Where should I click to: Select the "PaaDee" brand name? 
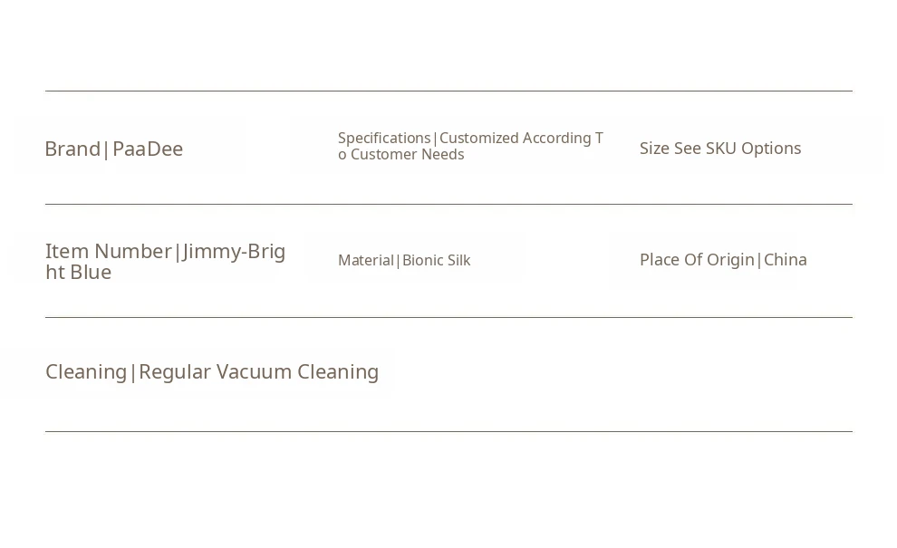coord(148,149)
